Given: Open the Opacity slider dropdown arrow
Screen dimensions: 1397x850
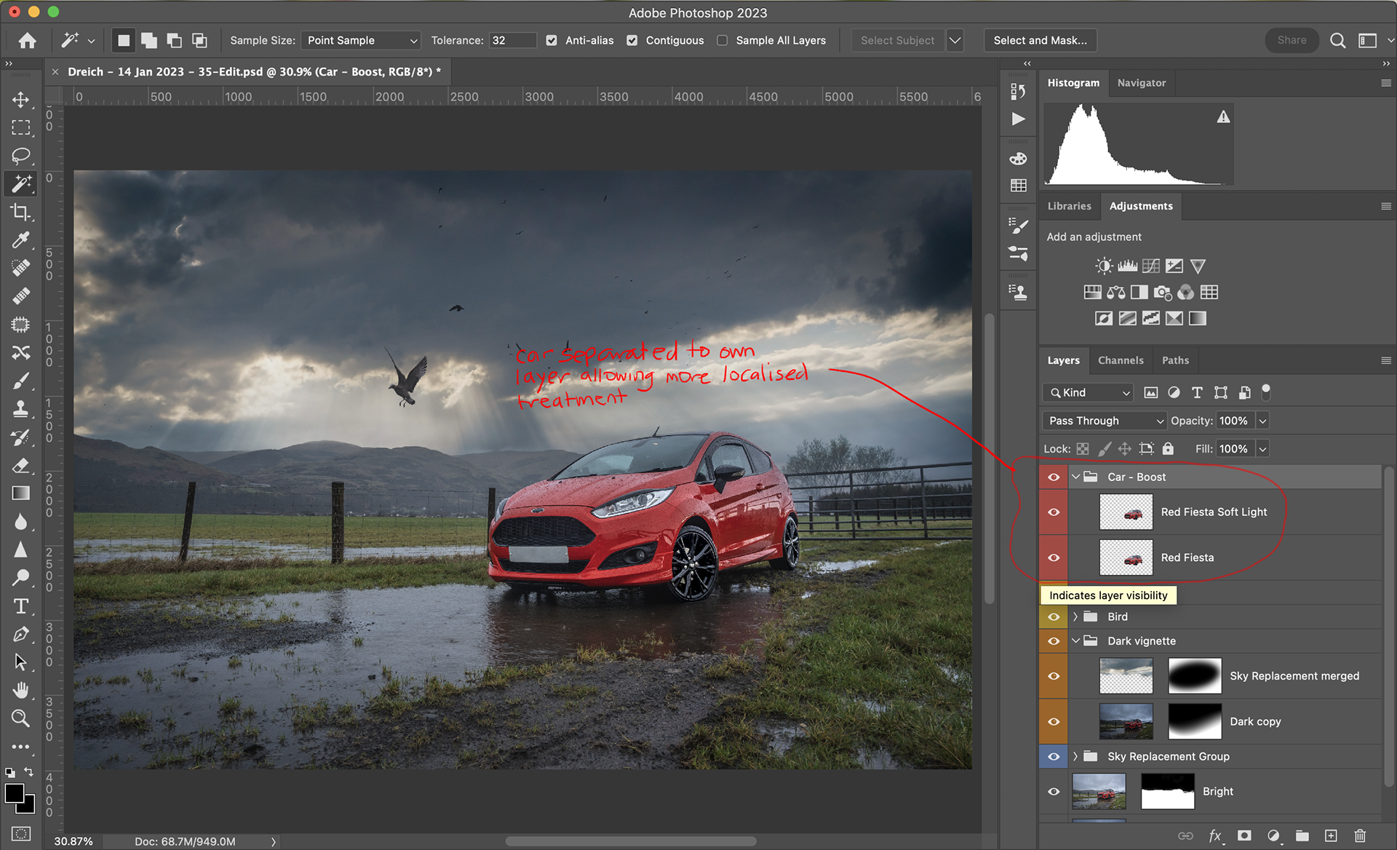Looking at the screenshot, I should coord(1263,421).
